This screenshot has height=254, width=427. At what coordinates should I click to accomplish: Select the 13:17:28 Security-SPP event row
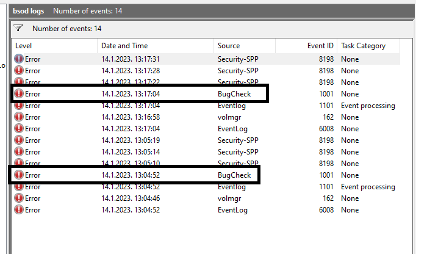[183, 71]
